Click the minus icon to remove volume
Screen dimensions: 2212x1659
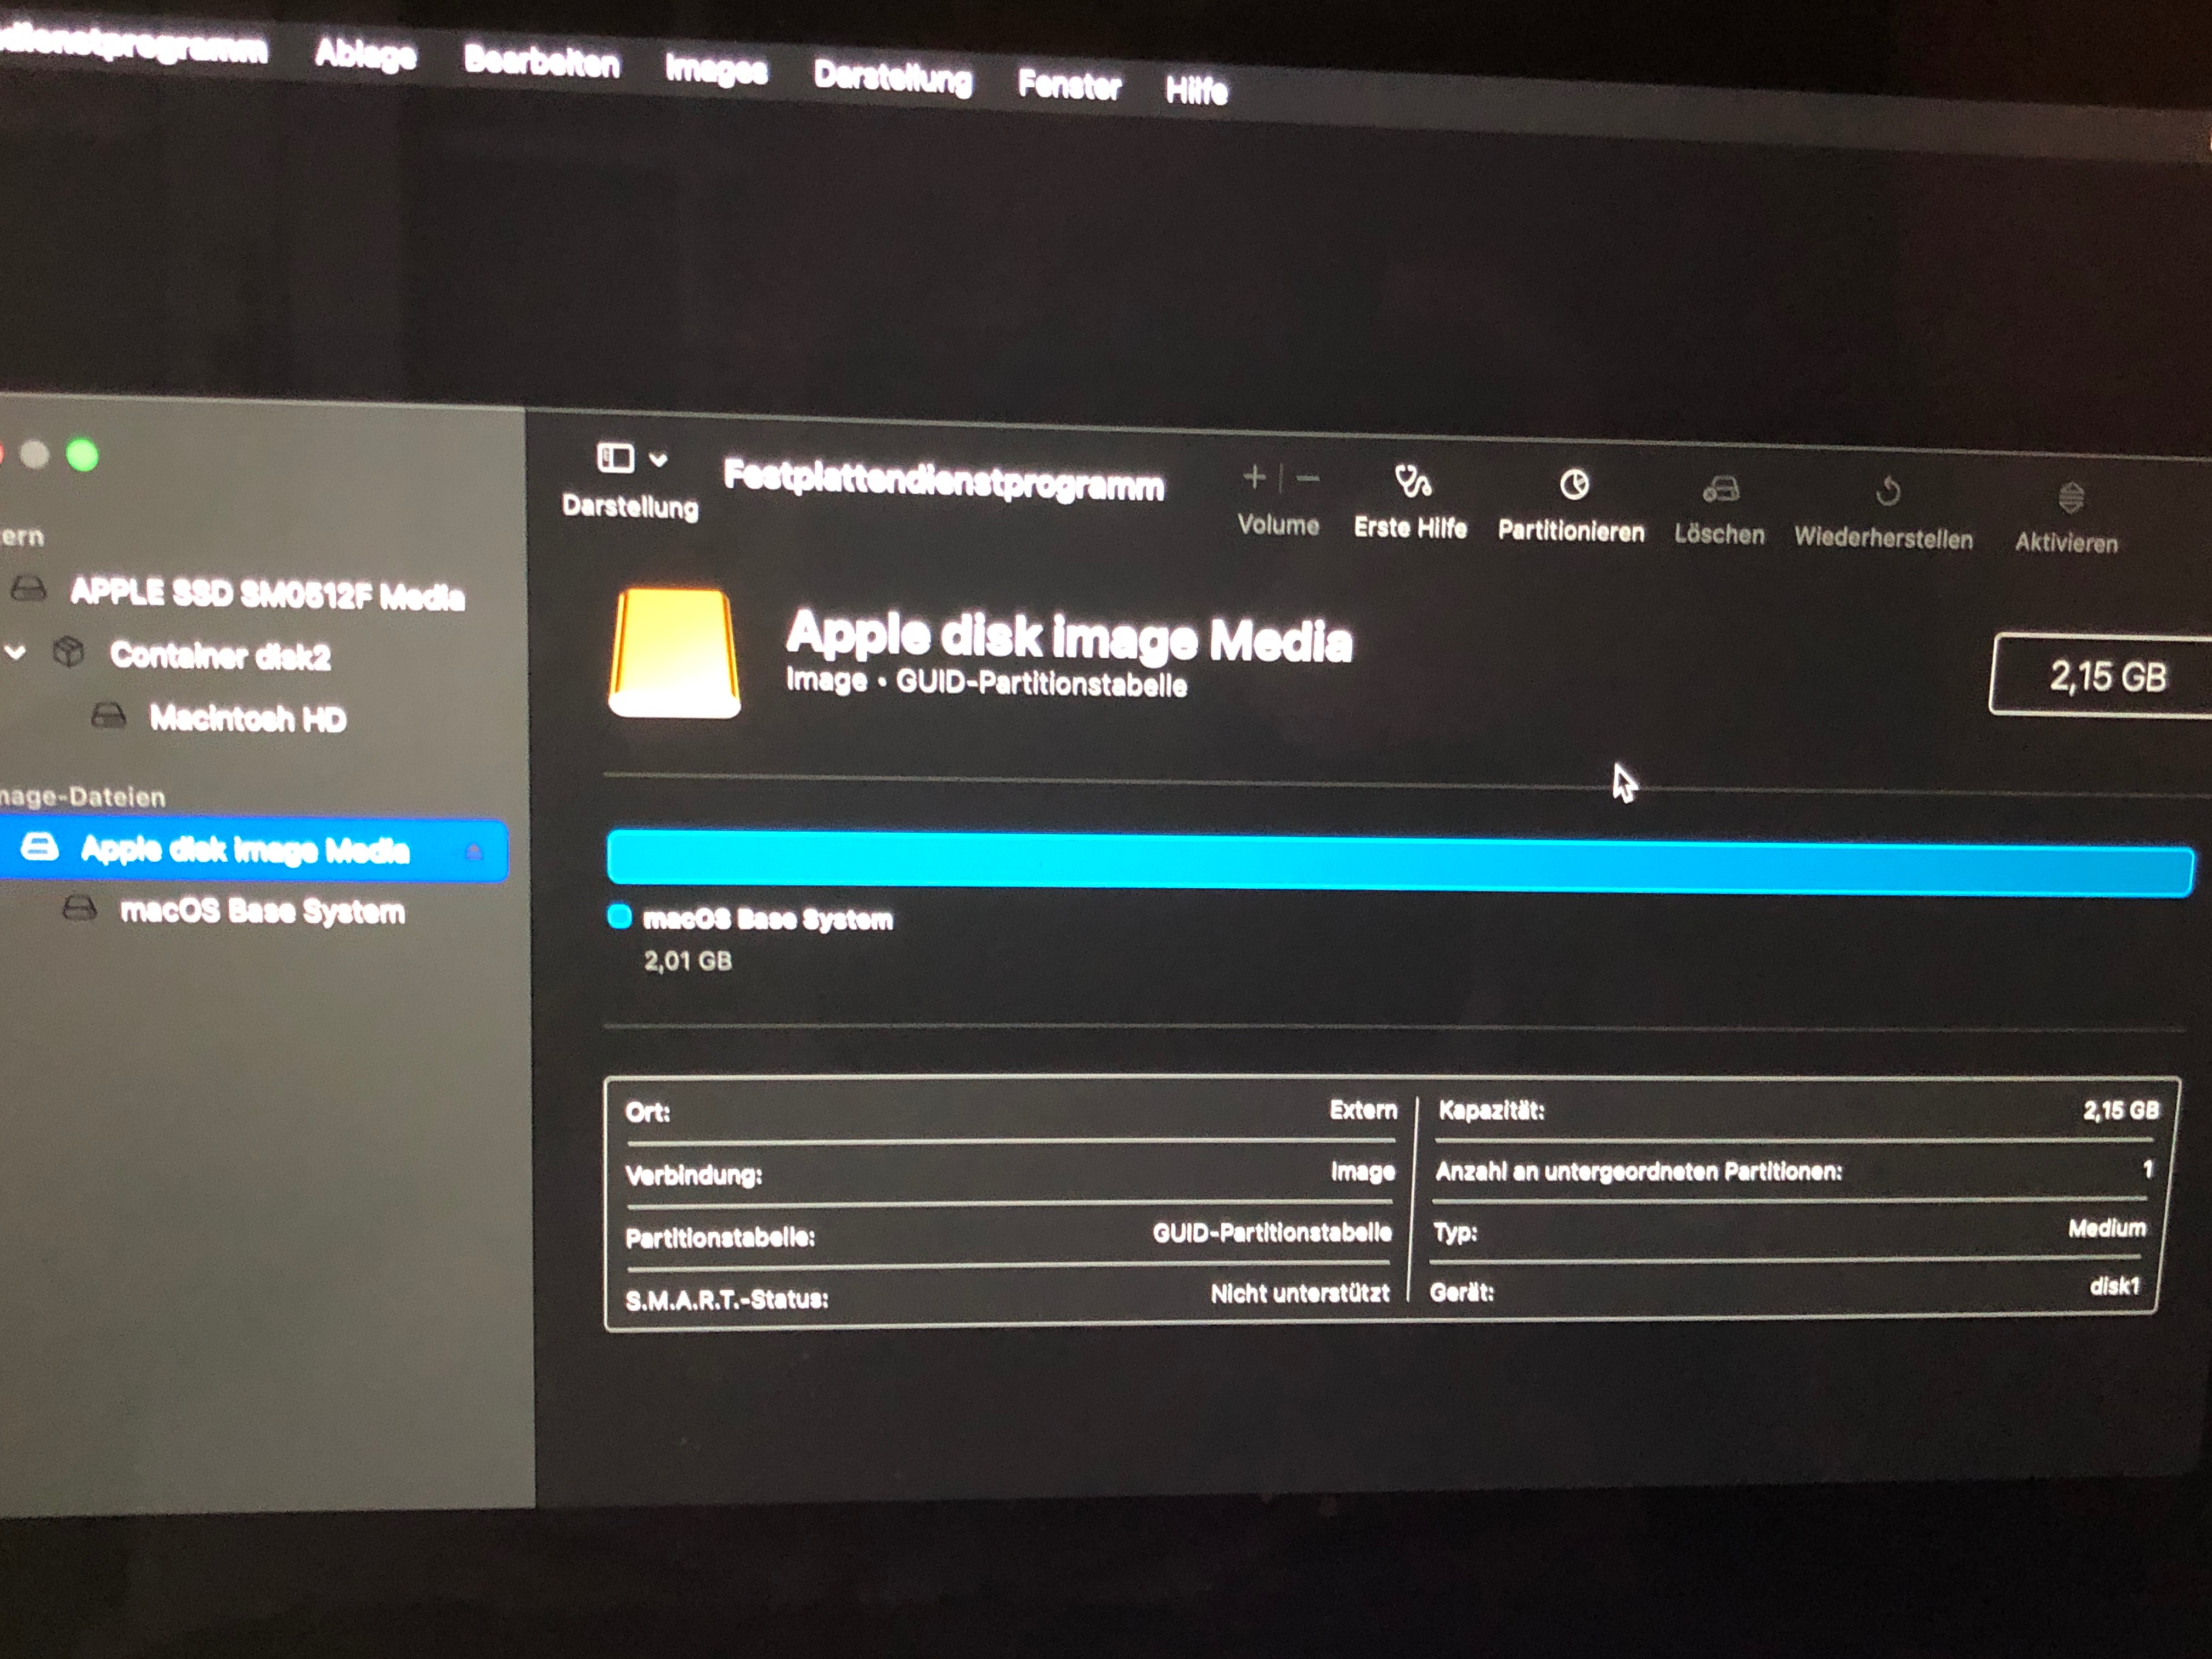pyautogui.click(x=1308, y=479)
